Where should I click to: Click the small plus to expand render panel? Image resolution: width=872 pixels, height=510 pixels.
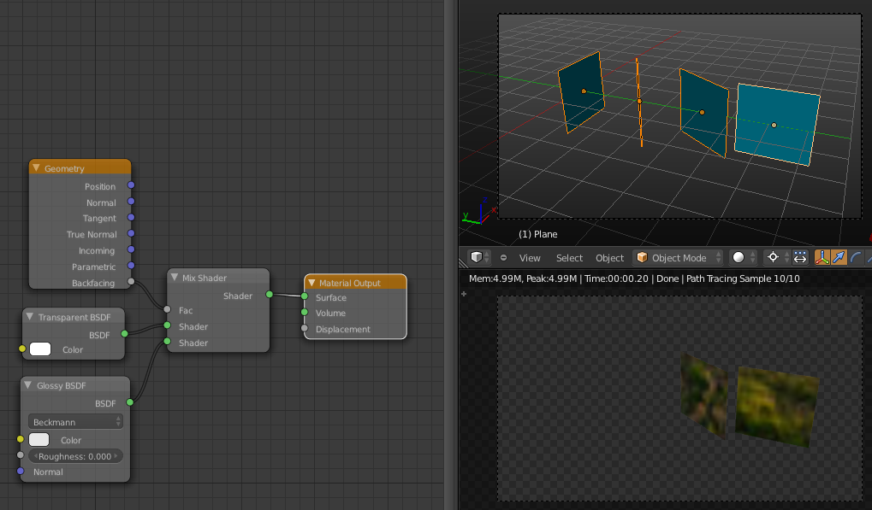464,294
